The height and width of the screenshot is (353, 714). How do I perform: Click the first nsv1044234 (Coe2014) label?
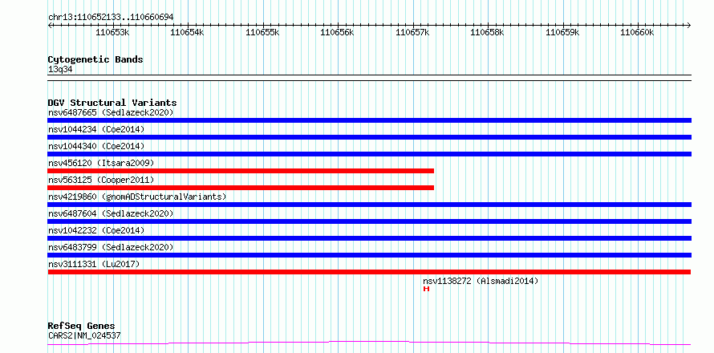[x=96, y=129]
